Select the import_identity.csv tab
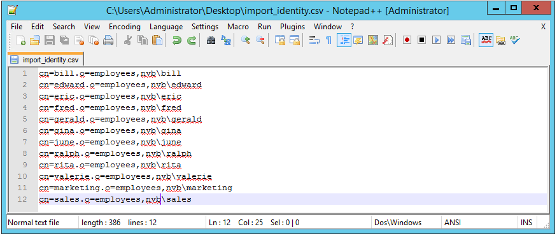This screenshot has width=557, height=236. [45, 59]
